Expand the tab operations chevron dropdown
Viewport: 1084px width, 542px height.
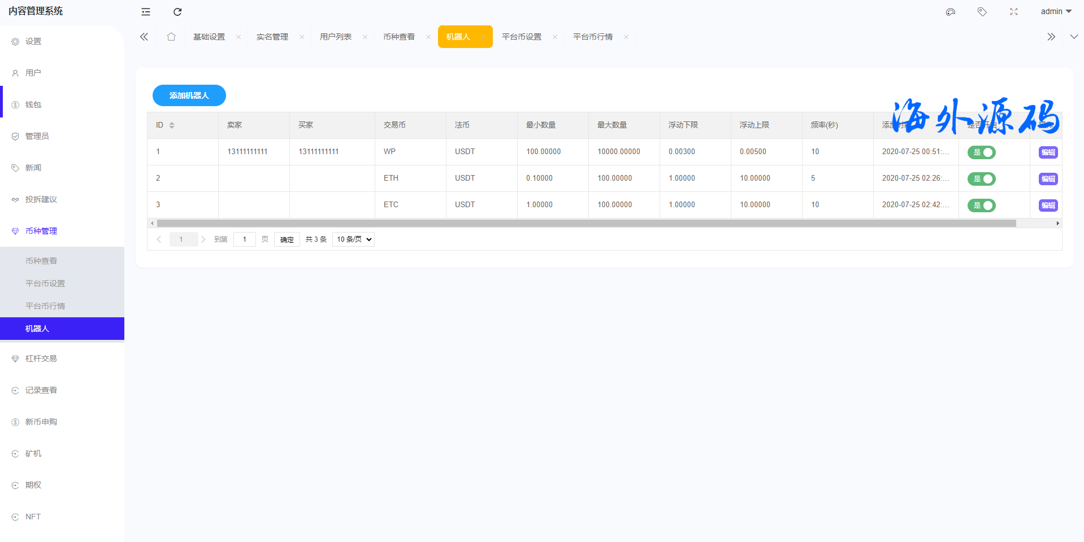1074,37
